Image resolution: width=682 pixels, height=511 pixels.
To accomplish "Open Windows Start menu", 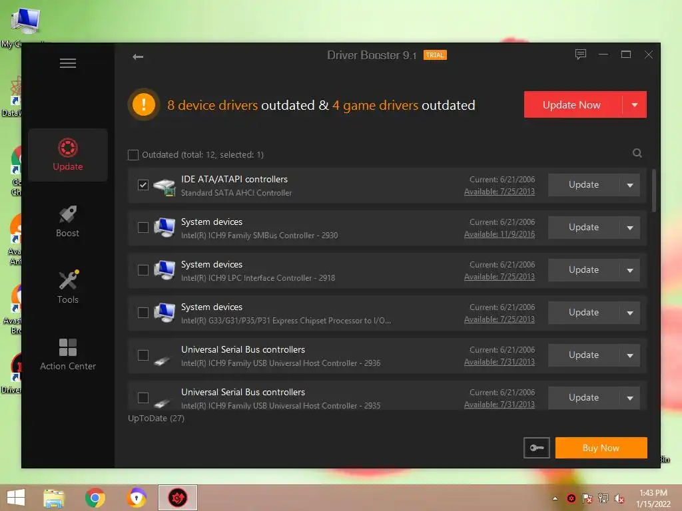I will tap(16, 498).
